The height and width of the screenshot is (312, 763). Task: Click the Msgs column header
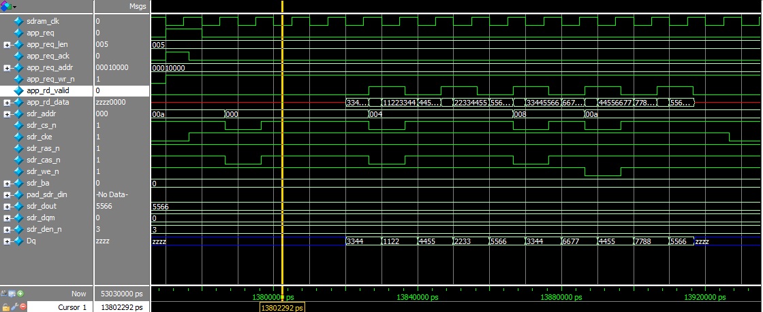(137, 6)
